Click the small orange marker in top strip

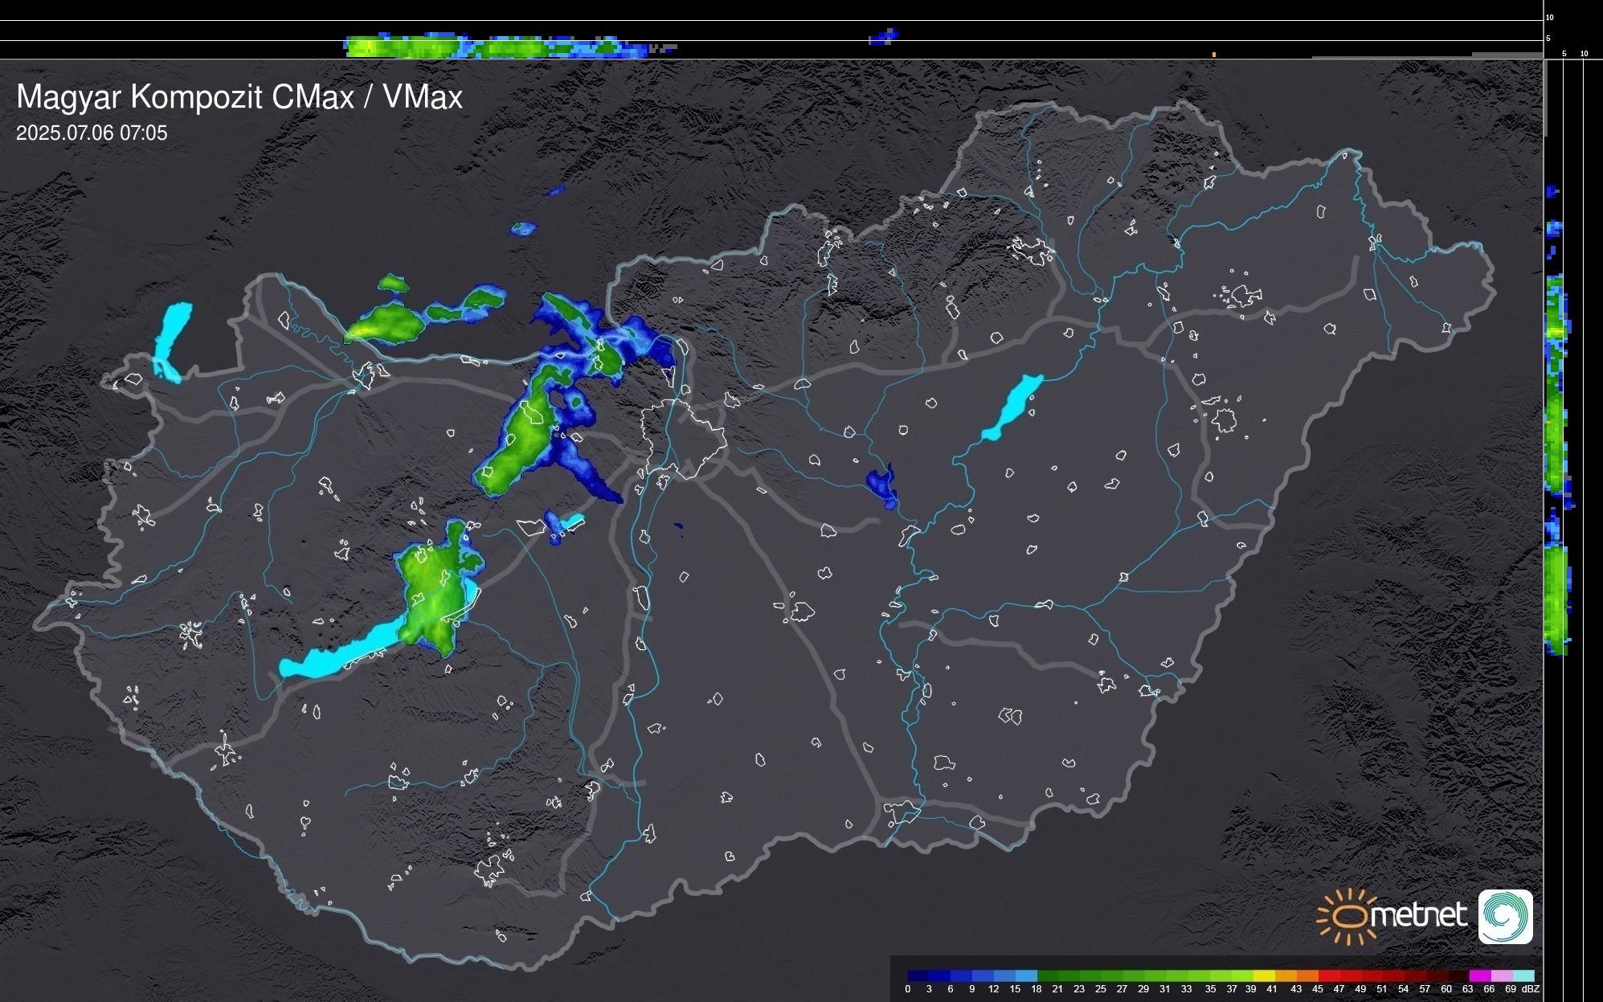[x=1213, y=55]
